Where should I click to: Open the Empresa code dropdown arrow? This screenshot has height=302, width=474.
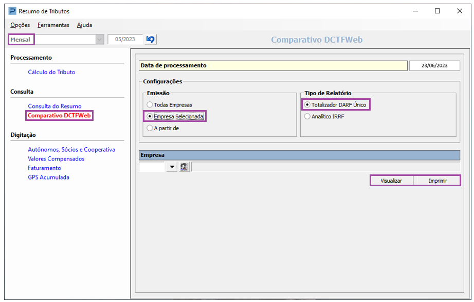(x=172, y=167)
